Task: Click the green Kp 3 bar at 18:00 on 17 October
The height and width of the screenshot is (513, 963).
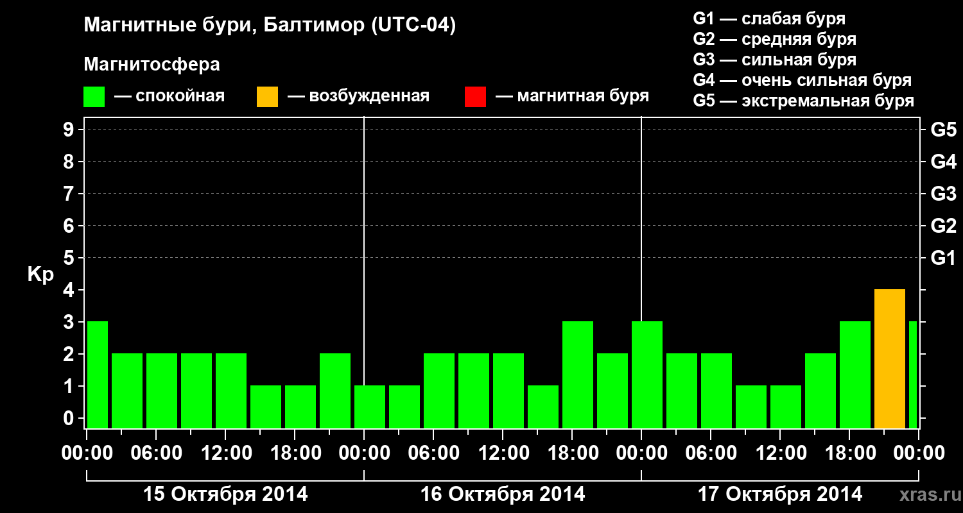Action: pos(855,375)
